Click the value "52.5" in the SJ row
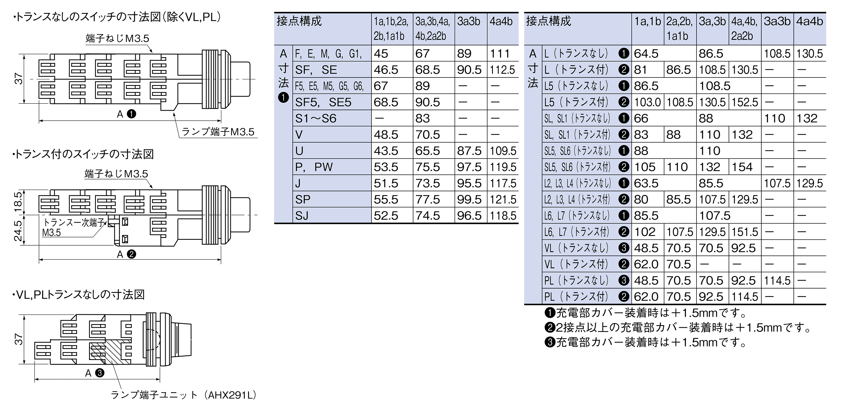 click(x=386, y=216)
